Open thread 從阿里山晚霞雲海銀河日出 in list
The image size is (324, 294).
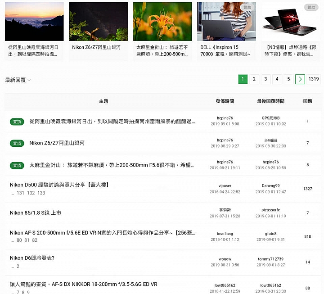click(112, 122)
